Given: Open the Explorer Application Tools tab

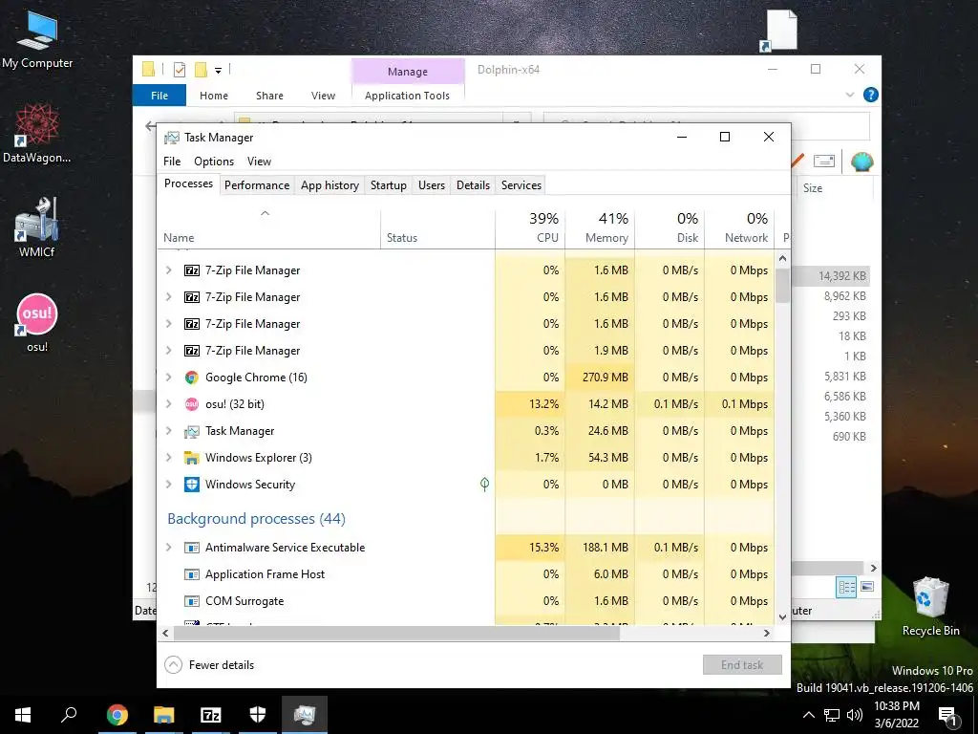Looking at the screenshot, I should click(407, 96).
